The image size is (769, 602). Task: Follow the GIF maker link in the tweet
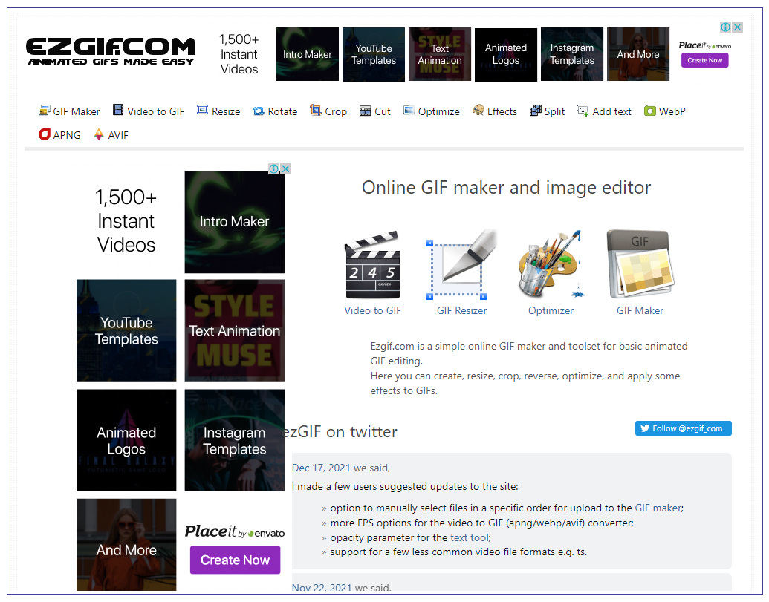click(658, 508)
